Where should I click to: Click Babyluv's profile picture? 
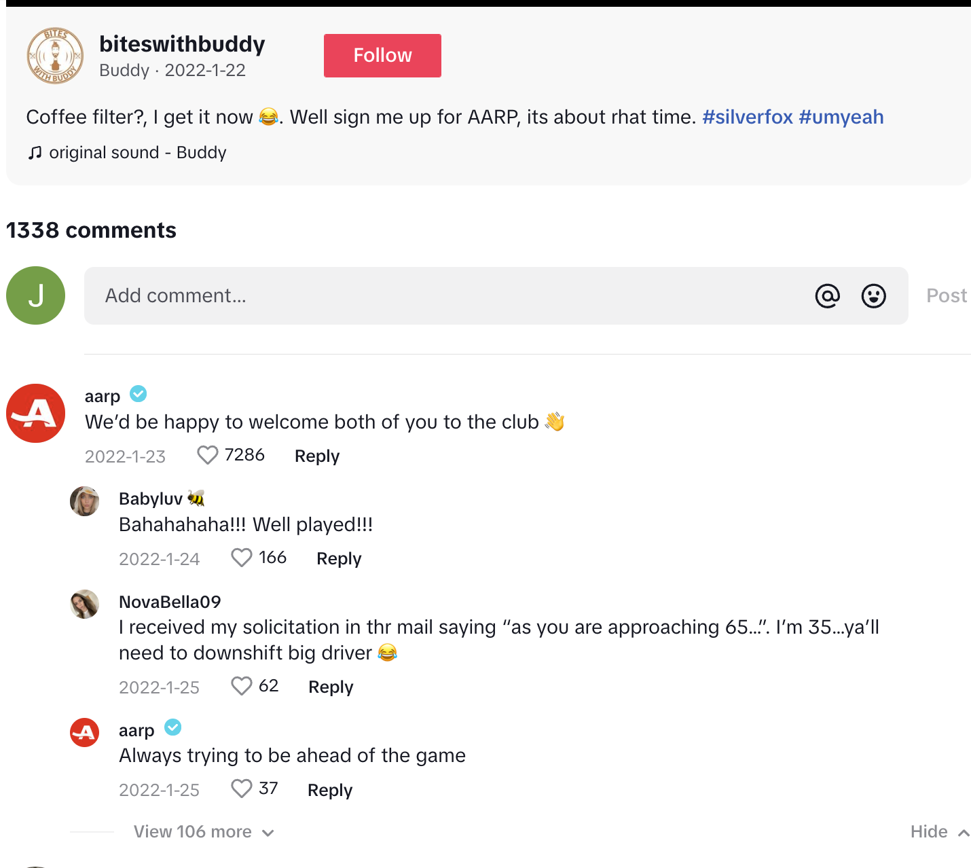coord(85,501)
